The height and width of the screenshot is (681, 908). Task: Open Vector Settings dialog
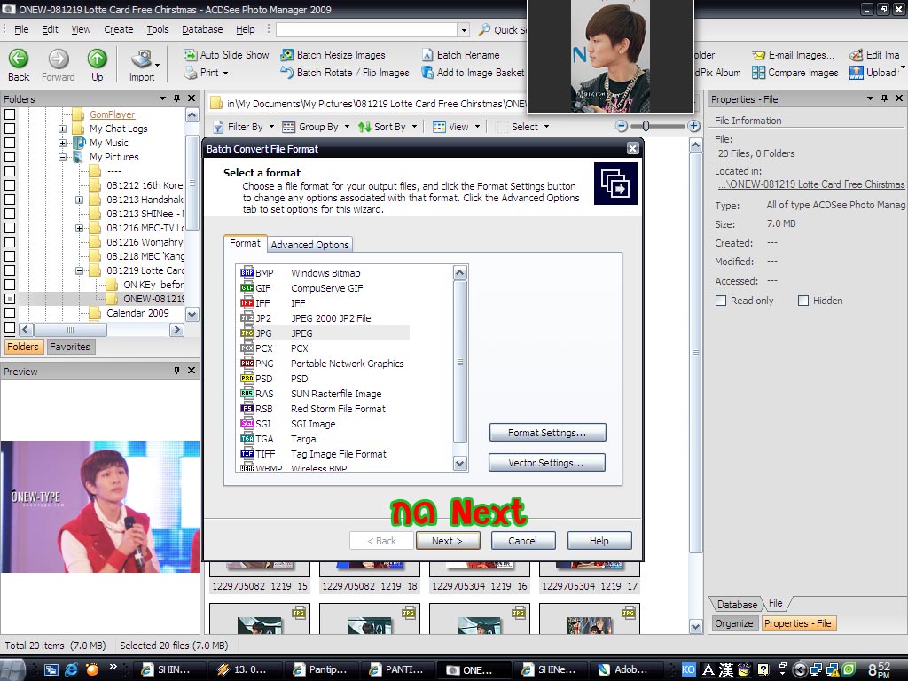pyautogui.click(x=546, y=463)
